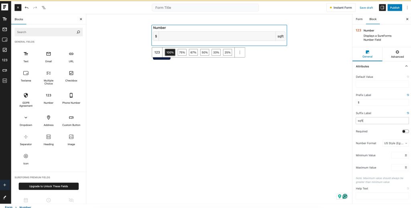Switch to the Advanced tab
411x208 pixels.
397,54
